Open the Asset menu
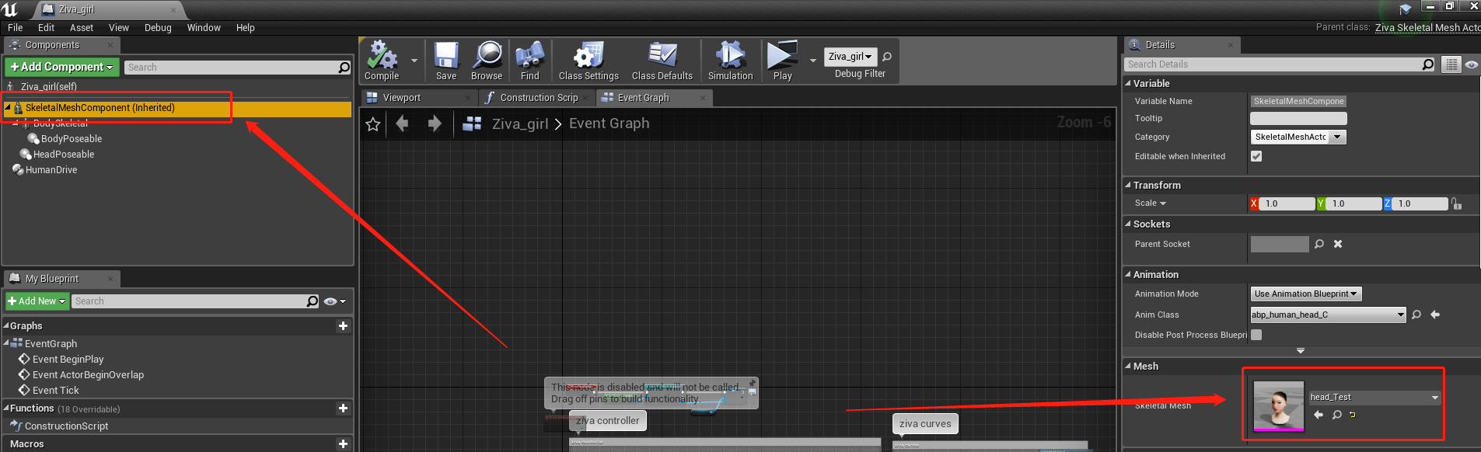The width and height of the screenshot is (1481, 452). [82, 28]
